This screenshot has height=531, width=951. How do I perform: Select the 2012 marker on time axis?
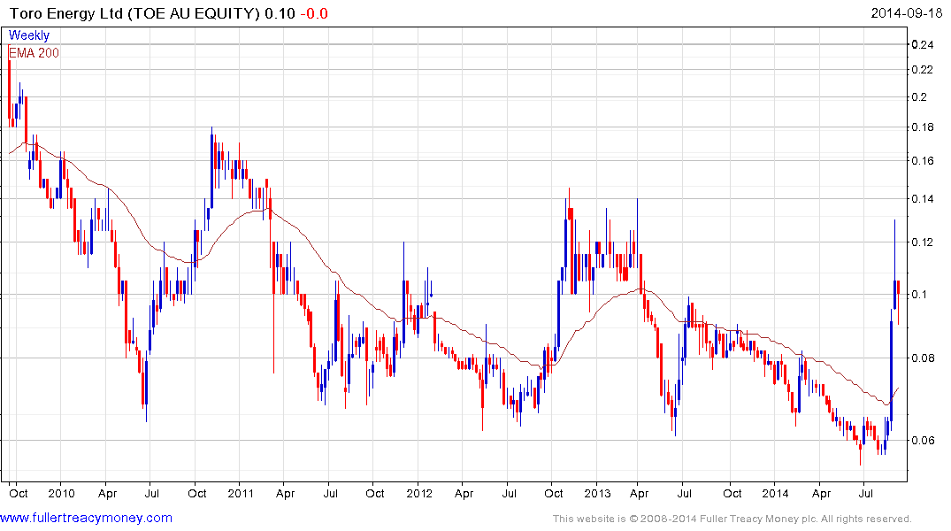418,492
